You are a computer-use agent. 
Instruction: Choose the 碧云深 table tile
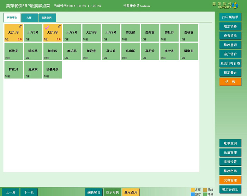[130, 33]
